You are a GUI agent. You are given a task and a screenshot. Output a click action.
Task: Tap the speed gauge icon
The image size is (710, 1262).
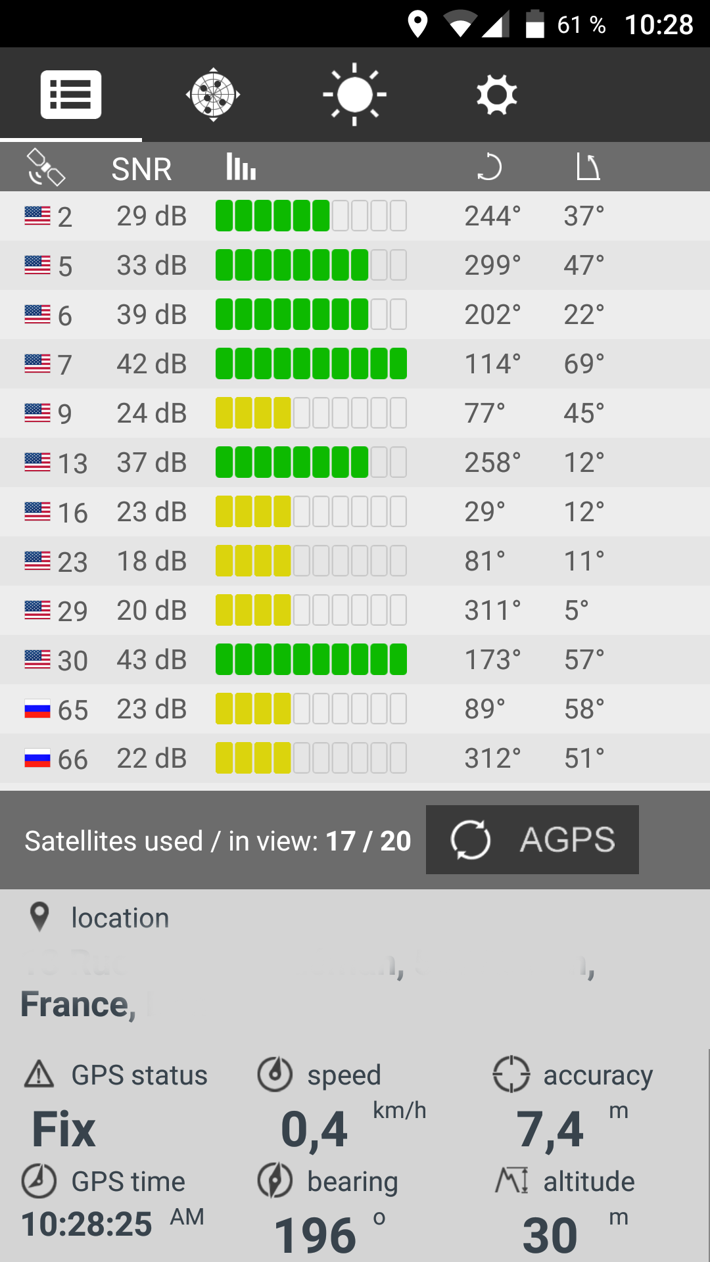(x=275, y=1074)
